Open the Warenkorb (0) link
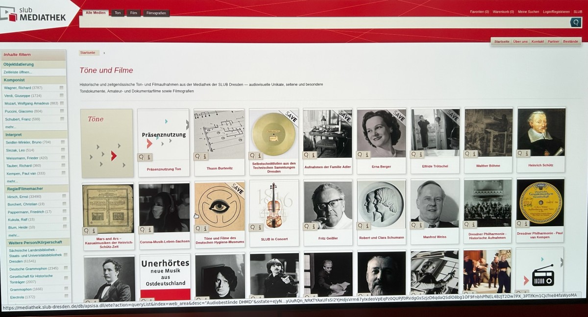Viewport: 588px width, 317px height. coord(503,12)
